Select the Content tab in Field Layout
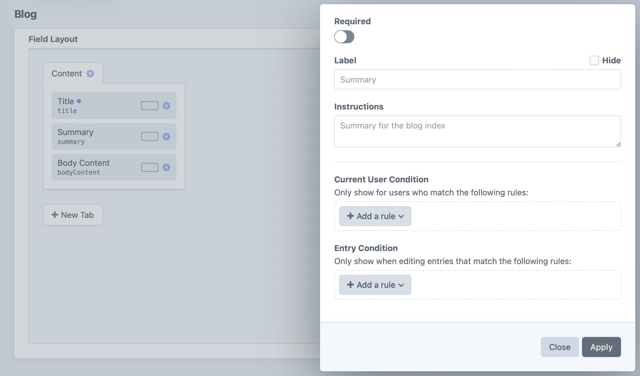Image resolution: width=640 pixels, height=376 pixels. [x=67, y=73]
